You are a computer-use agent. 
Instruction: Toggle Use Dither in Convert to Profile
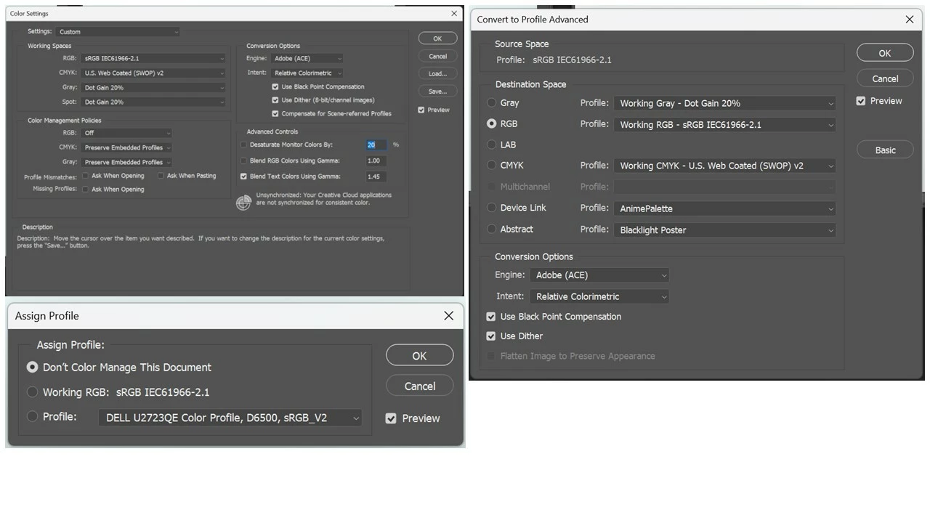pos(491,336)
